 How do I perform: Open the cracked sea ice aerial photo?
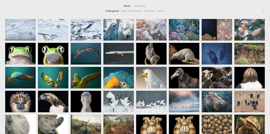[x=86, y=30]
